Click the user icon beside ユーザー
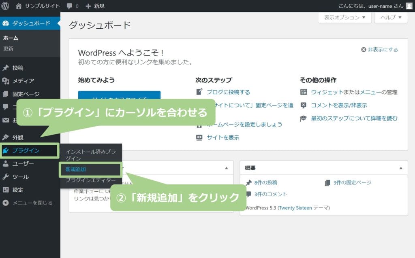The width and height of the screenshot is (415, 258). click(x=6, y=164)
